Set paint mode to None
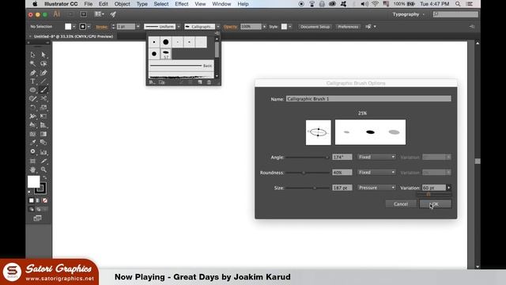This screenshot has width=506, height=285. [45, 200]
